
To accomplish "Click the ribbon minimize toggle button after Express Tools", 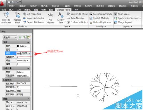I will coord(76,10).
